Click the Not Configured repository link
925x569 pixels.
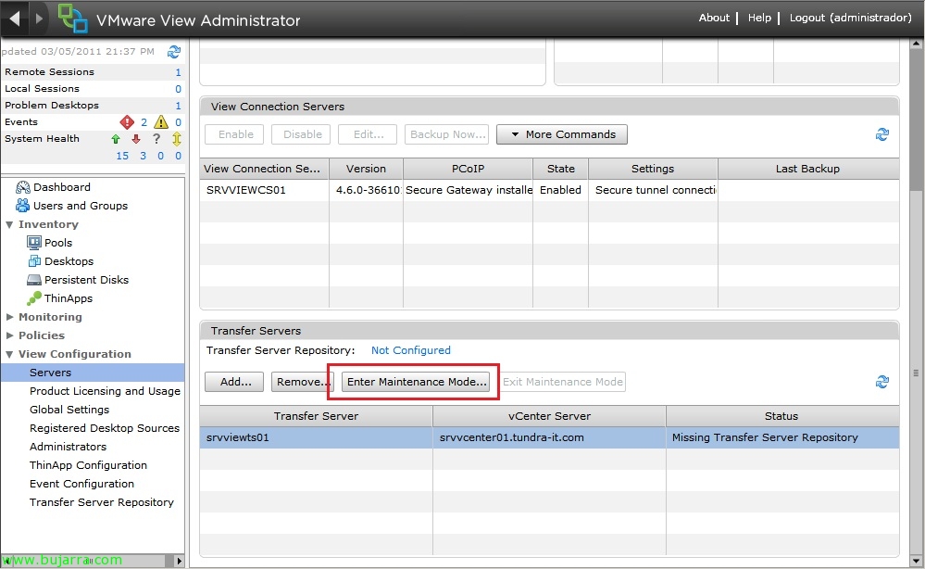[410, 350]
